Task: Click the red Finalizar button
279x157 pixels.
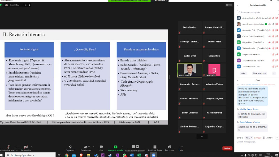Action: (x=227, y=148)
